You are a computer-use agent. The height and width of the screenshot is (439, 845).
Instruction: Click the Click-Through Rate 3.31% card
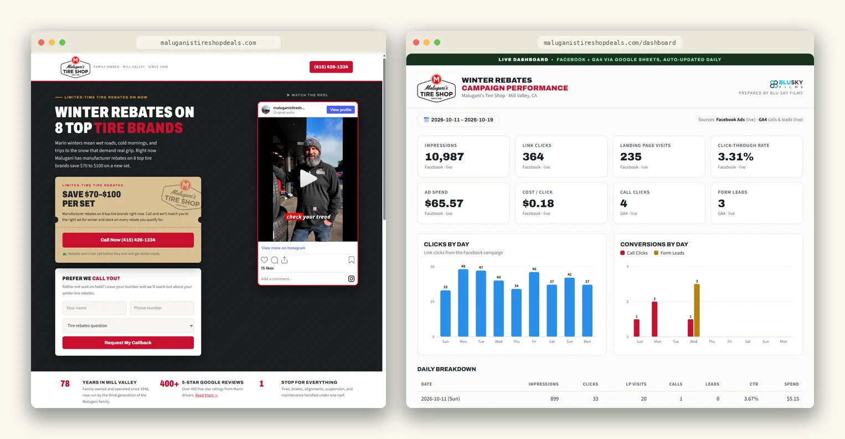(756, 157)
